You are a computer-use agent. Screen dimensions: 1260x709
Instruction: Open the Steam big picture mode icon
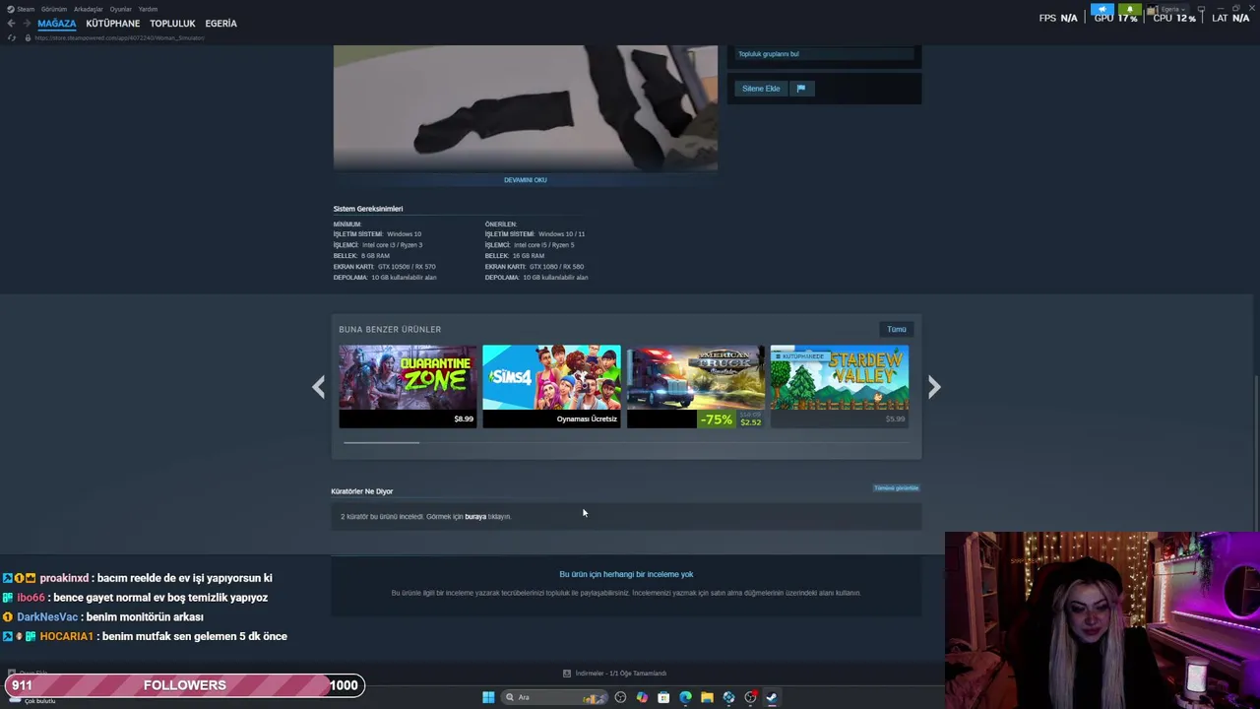click(x=1201, y=9)
